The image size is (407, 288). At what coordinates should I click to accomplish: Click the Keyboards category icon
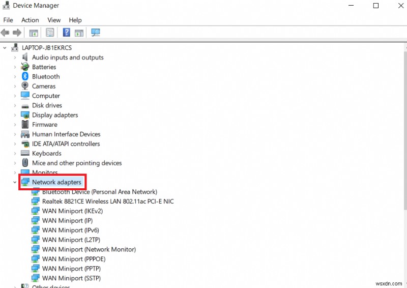click(x=25, y=153)
